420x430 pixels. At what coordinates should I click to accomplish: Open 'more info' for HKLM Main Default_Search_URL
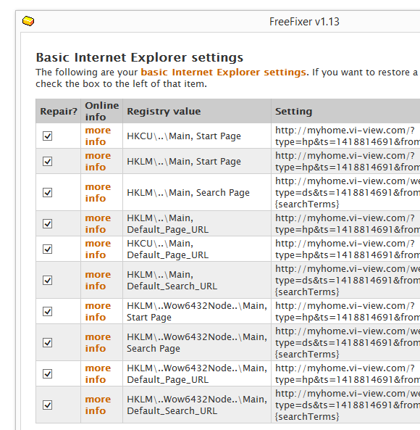click(98, 281)
